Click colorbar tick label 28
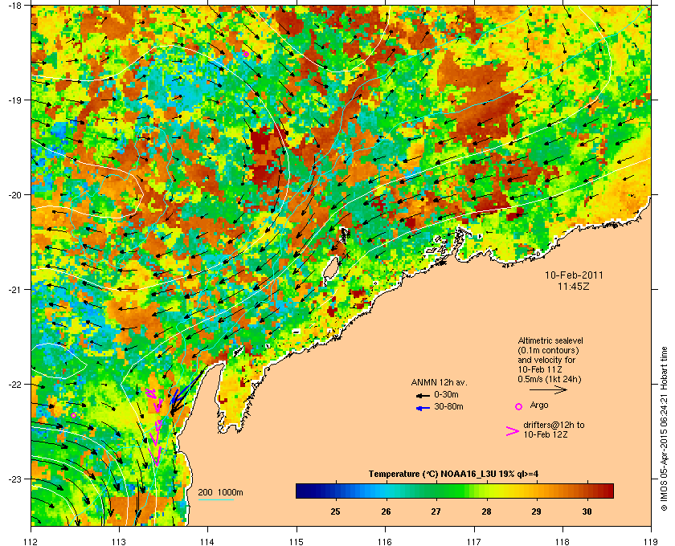 486,511
